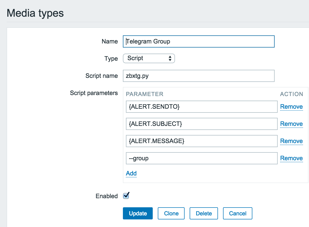This screenshot has width=309, height=227.
Task: Remove the {ALERT.MESSAGE} parameter
Action: 291,141
